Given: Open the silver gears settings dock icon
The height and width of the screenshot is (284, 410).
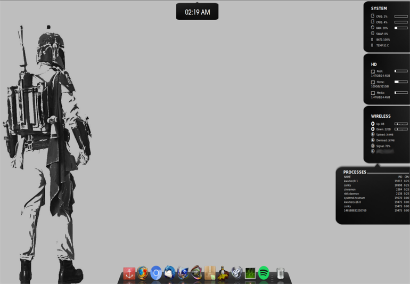Looking at the screenshot, I should pyautogui.click(x=236, y=273).
